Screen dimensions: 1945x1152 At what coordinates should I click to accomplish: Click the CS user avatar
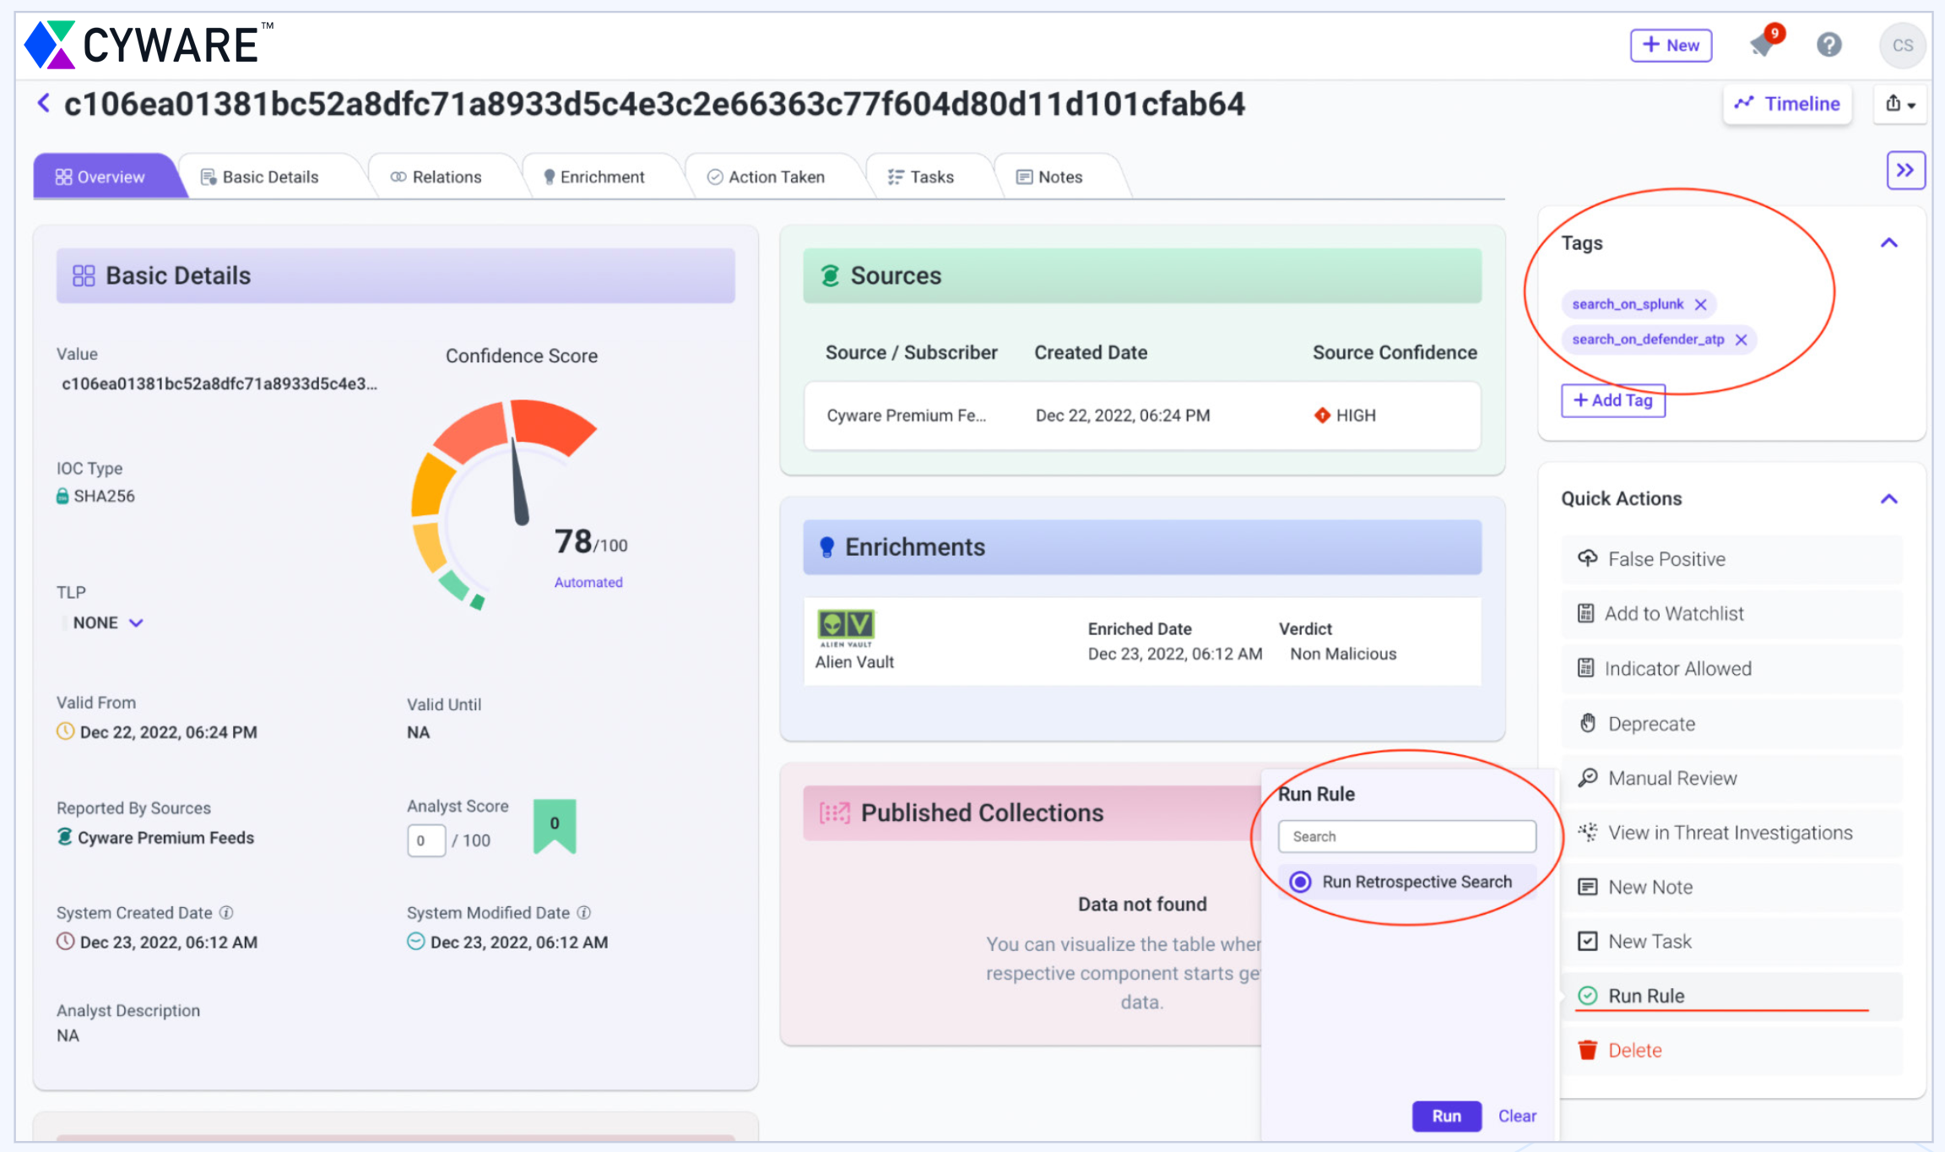[x=1902, y=46]
